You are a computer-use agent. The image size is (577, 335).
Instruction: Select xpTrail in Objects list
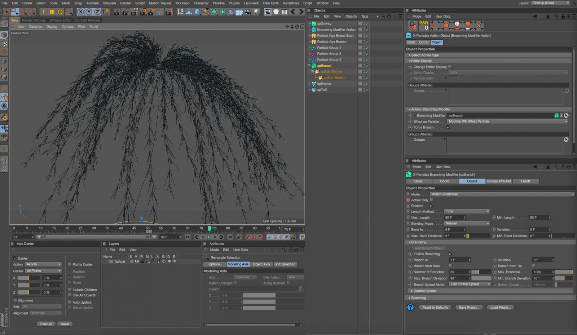pos(322,90)
